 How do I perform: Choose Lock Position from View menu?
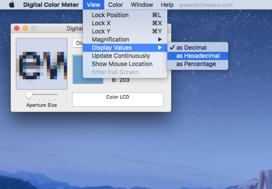[x=125, y=15]
